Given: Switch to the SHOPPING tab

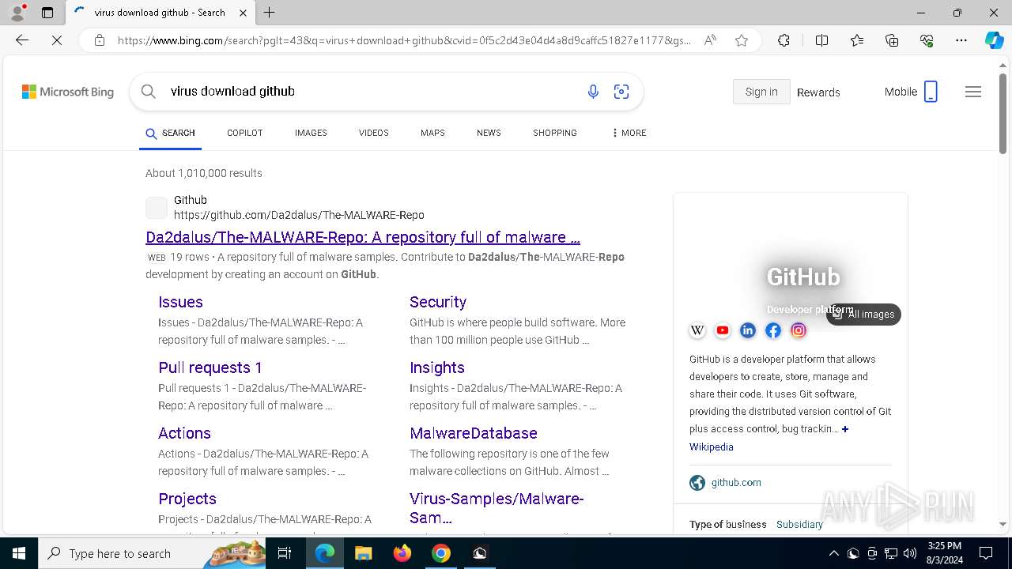Looking at the screenshot, I should click(555, 133).
